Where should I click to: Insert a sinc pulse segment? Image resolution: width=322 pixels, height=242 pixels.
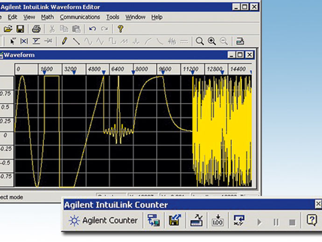pos(136,41)
